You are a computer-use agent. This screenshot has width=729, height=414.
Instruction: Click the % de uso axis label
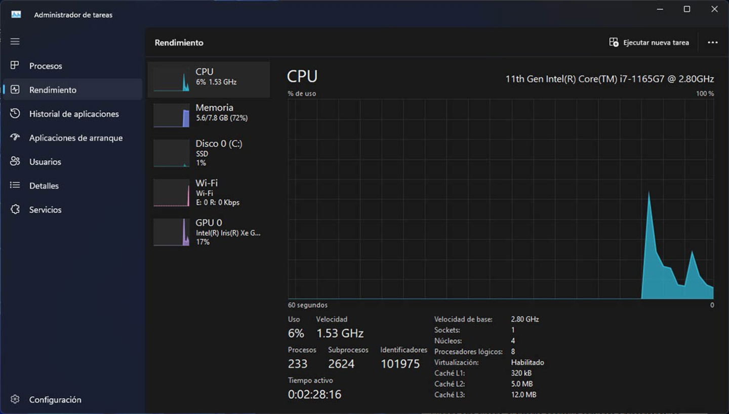tap(302, 94)
